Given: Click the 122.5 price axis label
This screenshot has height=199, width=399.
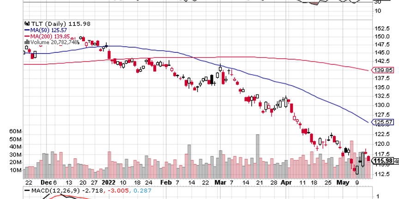Looking at the screenshot, I should [x=382, y=134].
